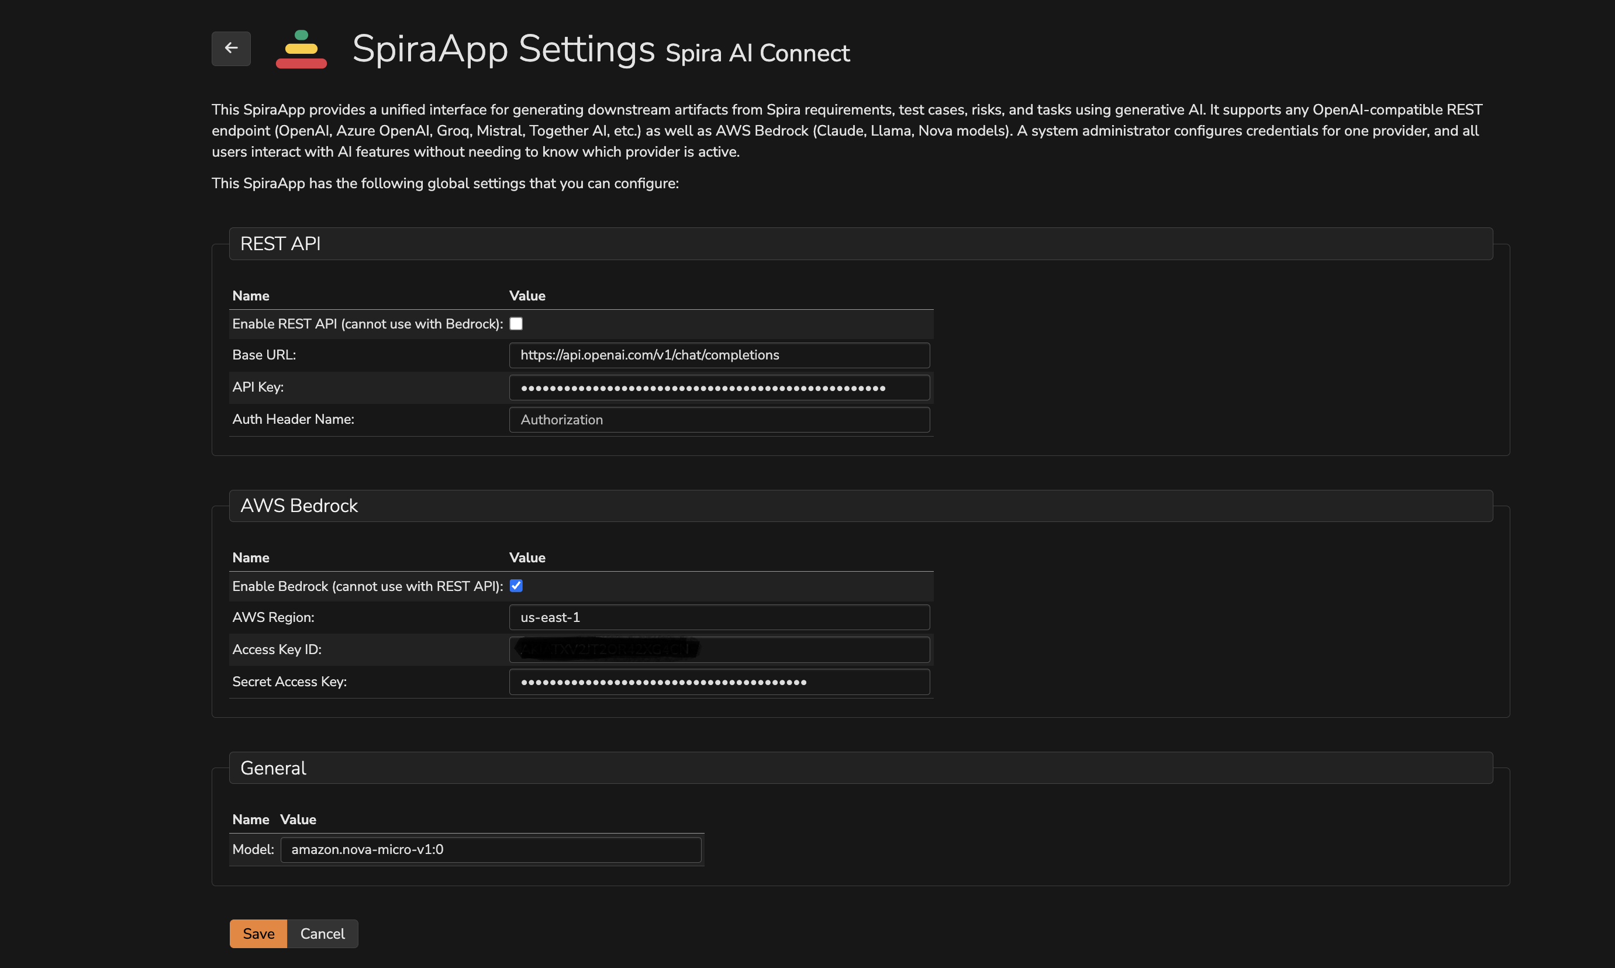Click the General section header

coord(861,768)
